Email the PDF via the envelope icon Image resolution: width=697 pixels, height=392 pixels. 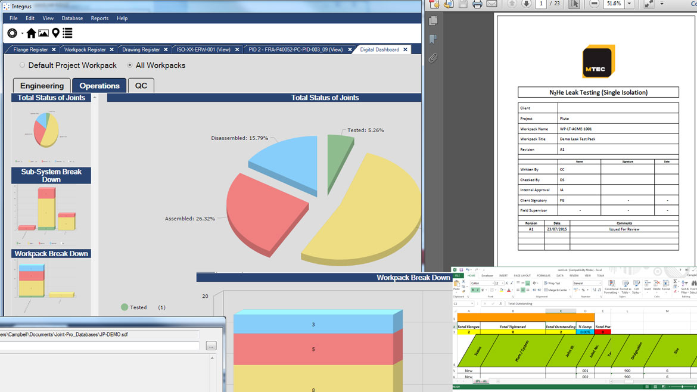pyautogui.click(x=491, y=4)
